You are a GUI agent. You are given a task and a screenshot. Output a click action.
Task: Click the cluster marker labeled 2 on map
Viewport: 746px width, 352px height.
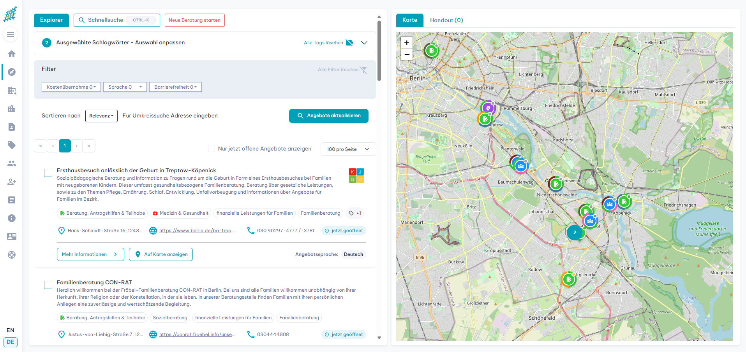click(x=575, y=233)
